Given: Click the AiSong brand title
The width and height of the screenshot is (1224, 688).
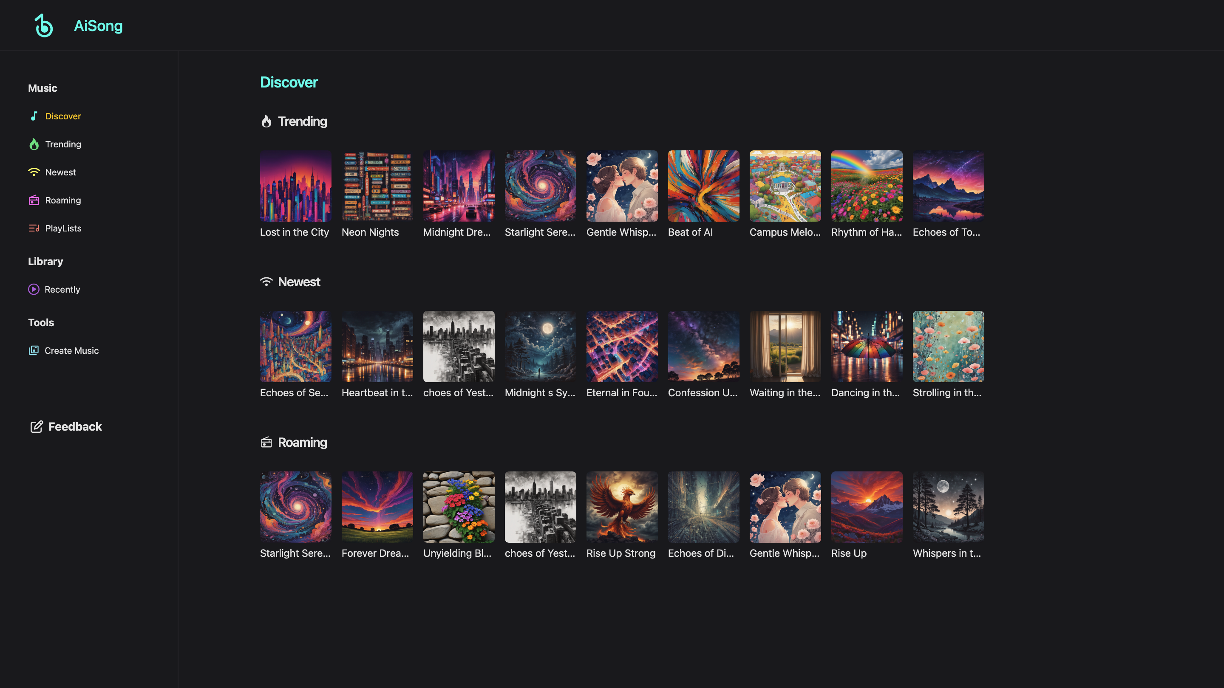Looking at the screenshot, I should 98,25.
